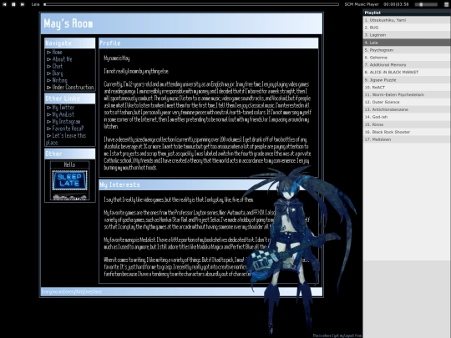Screen dimensions: 451x338
Task: Select ALICE IN BLACK MARKET track
Action: tap(407, 72)
